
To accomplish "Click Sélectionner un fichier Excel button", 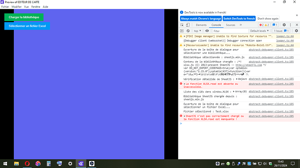I will pos(27,26).
